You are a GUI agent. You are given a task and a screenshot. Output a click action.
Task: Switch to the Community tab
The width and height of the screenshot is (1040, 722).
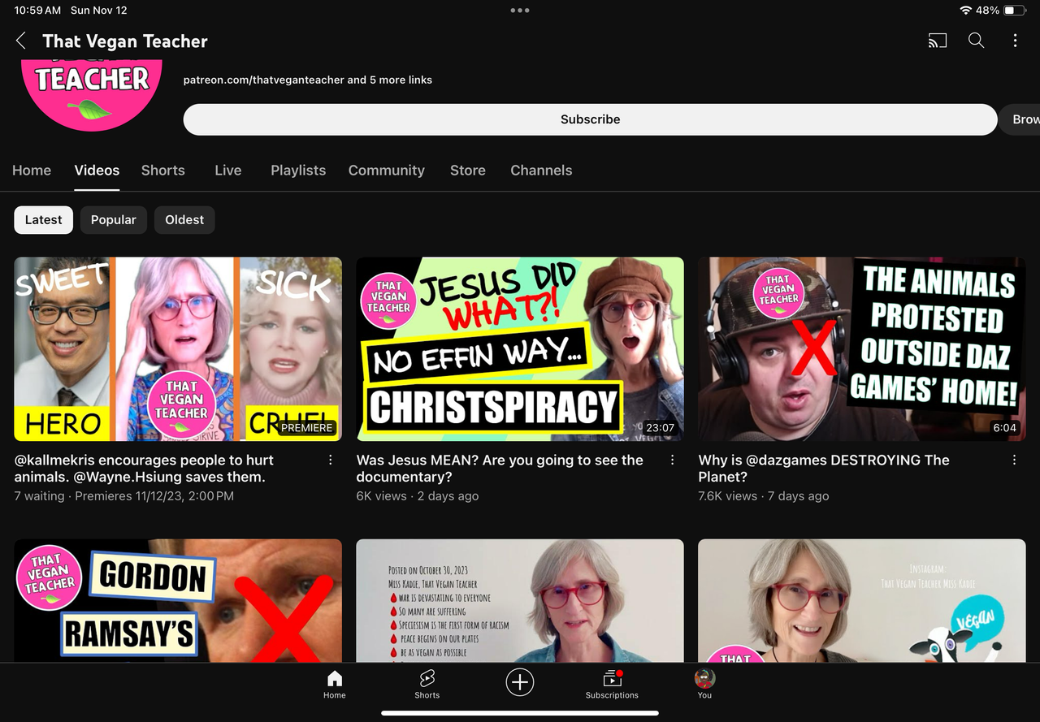click(387, 171)
